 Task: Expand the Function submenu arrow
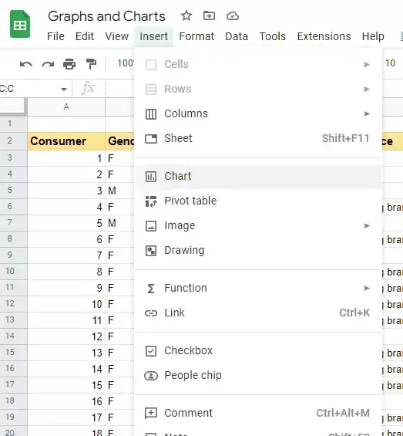367,288
